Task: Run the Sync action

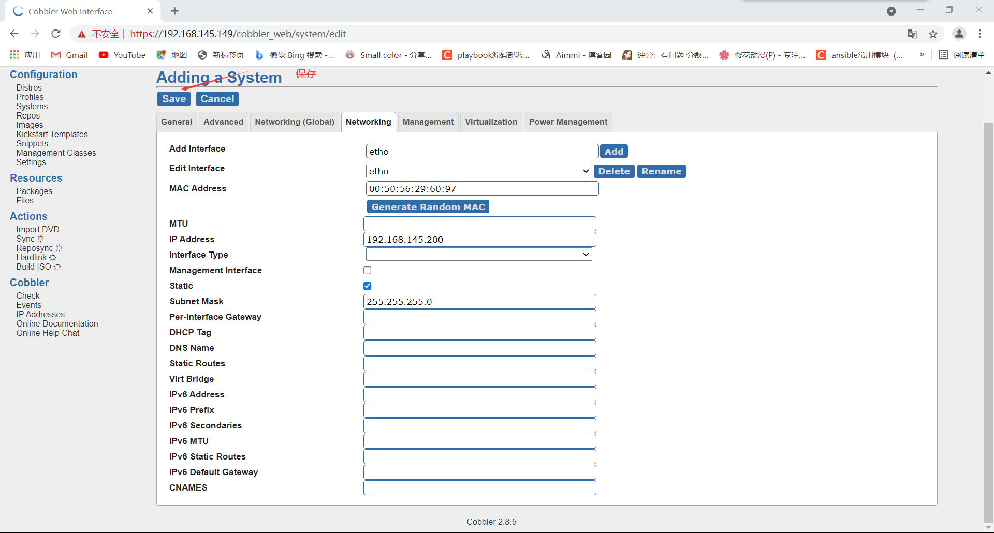Action: 31,239
